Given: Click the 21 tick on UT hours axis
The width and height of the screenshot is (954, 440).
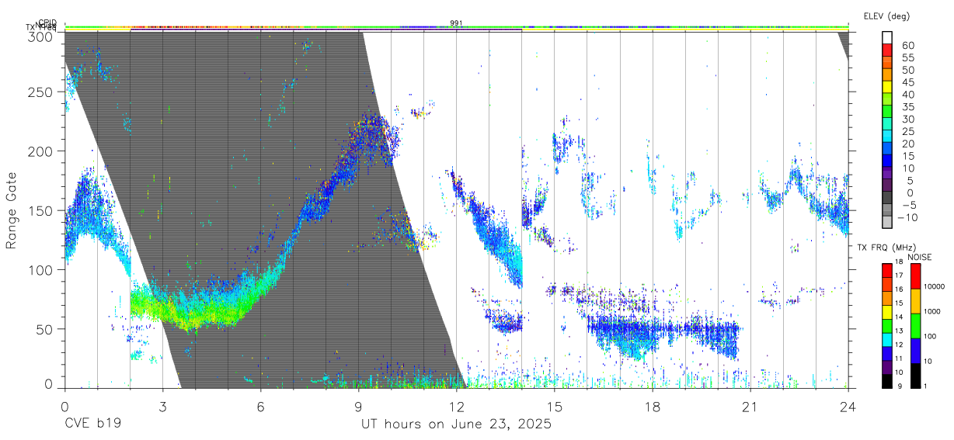Looking at the screenshot, I should 750,406.
